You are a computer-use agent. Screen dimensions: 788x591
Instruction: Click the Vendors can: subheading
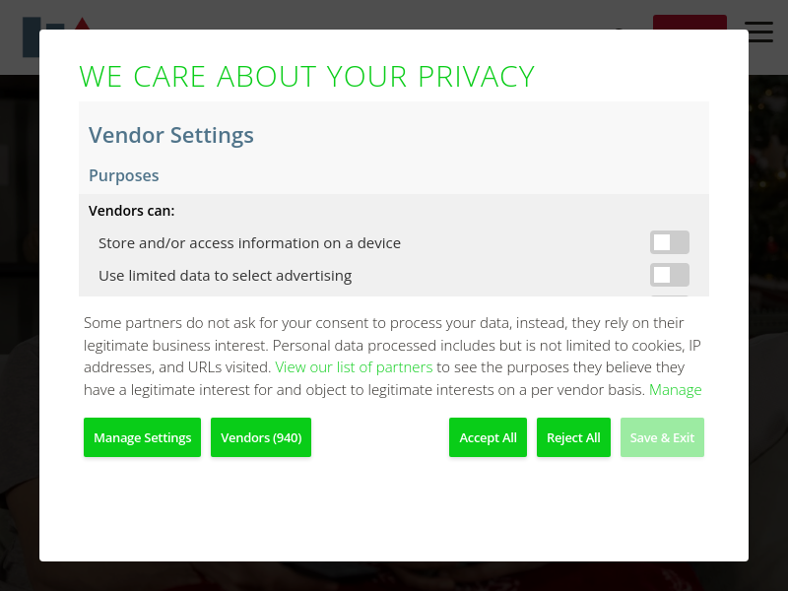coord(132,211)
